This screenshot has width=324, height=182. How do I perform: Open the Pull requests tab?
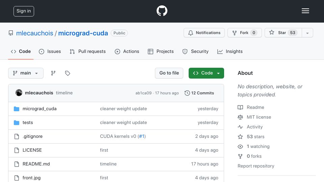coord(88,51)
